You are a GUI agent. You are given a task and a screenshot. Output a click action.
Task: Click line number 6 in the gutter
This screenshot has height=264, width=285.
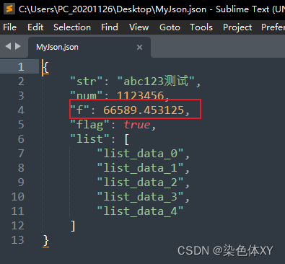(21, 139)
